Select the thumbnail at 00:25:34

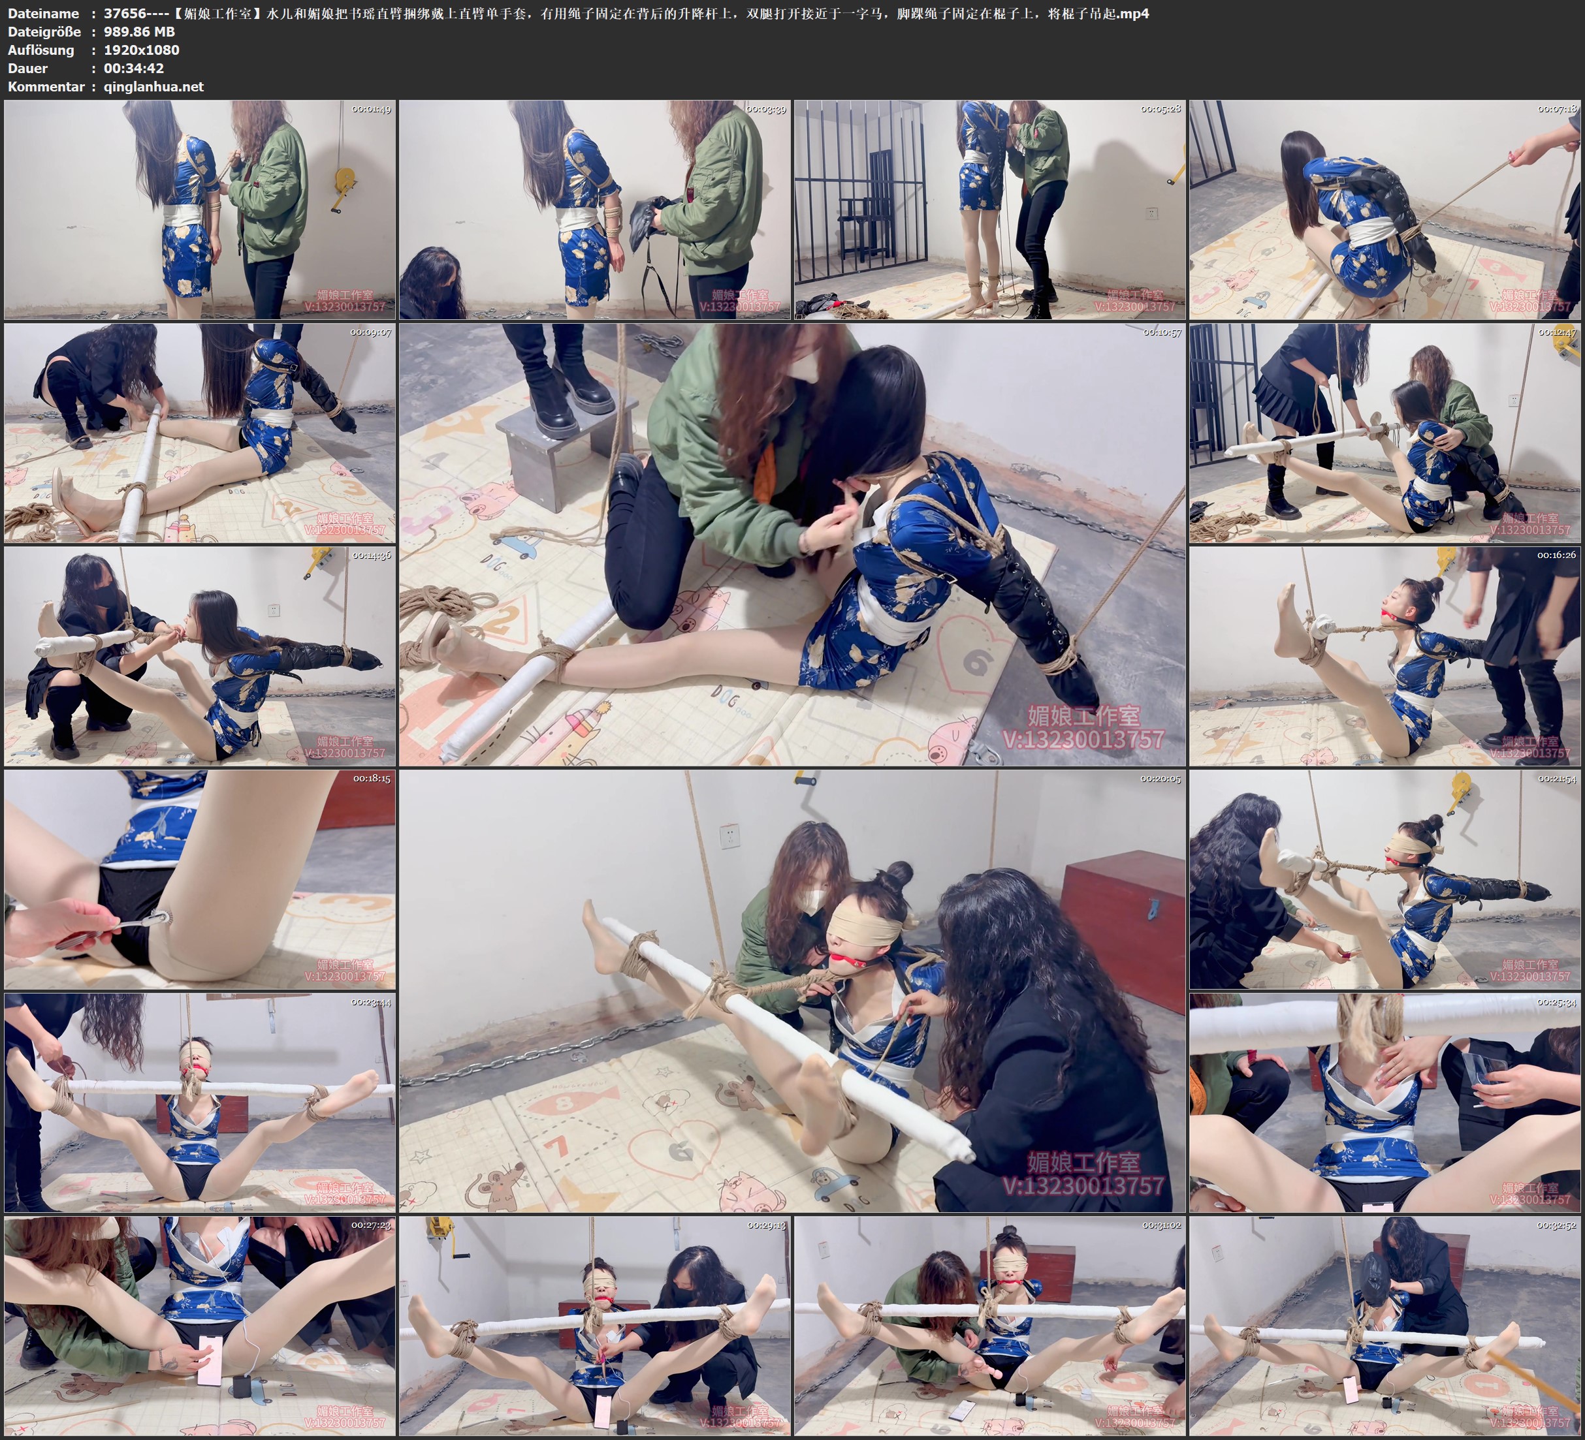(x=1384, y=1102)
